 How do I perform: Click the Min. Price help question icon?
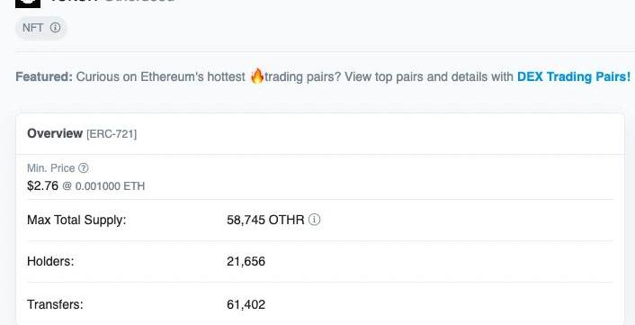click(x=83, y=167)
